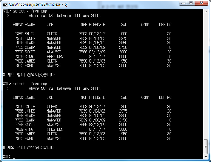Screen dimensions: 211x162
Task: Click FORD in the lower results table
Action: [29, 138]
